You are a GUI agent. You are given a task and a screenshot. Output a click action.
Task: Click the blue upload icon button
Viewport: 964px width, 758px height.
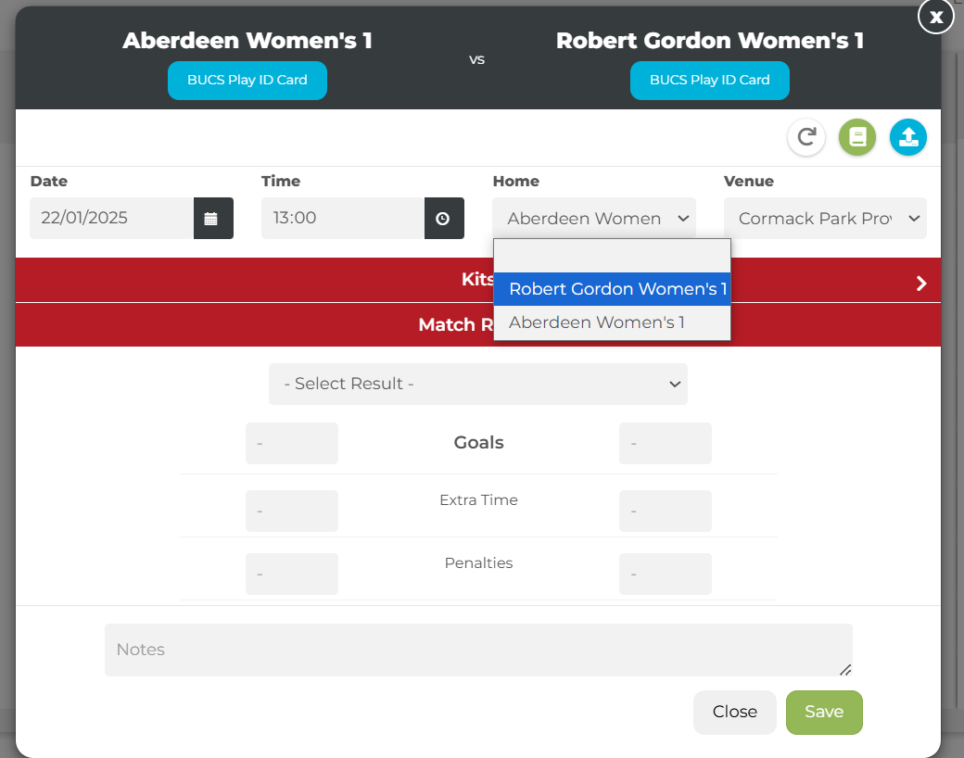click(x=908, y=137)
